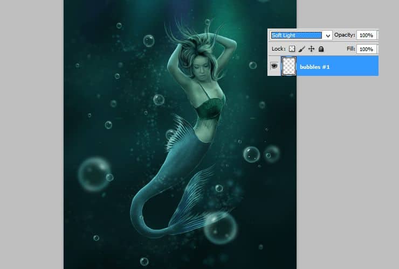Lock transparent pixels on the layer

[x=292, y=49]
